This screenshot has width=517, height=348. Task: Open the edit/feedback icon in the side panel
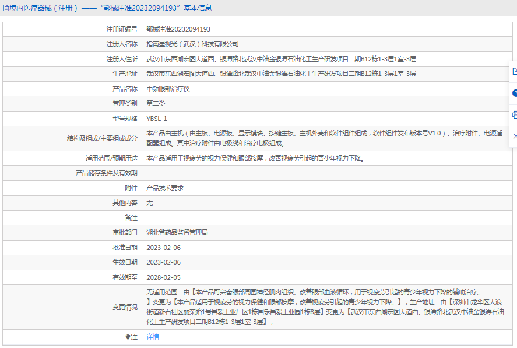(515, 71)
